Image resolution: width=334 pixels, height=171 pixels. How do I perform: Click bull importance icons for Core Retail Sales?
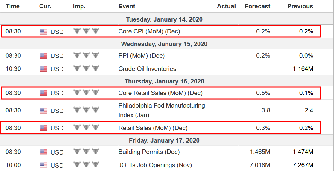[86, 92]
